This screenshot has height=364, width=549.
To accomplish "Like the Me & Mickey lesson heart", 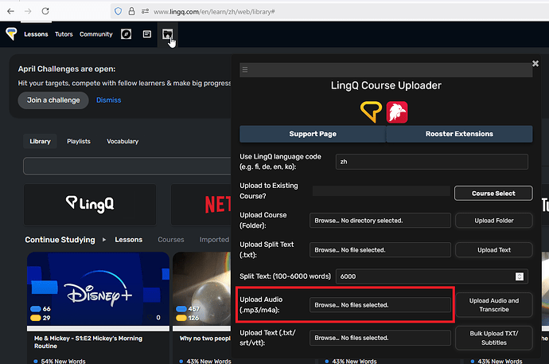I will point(150,318).
